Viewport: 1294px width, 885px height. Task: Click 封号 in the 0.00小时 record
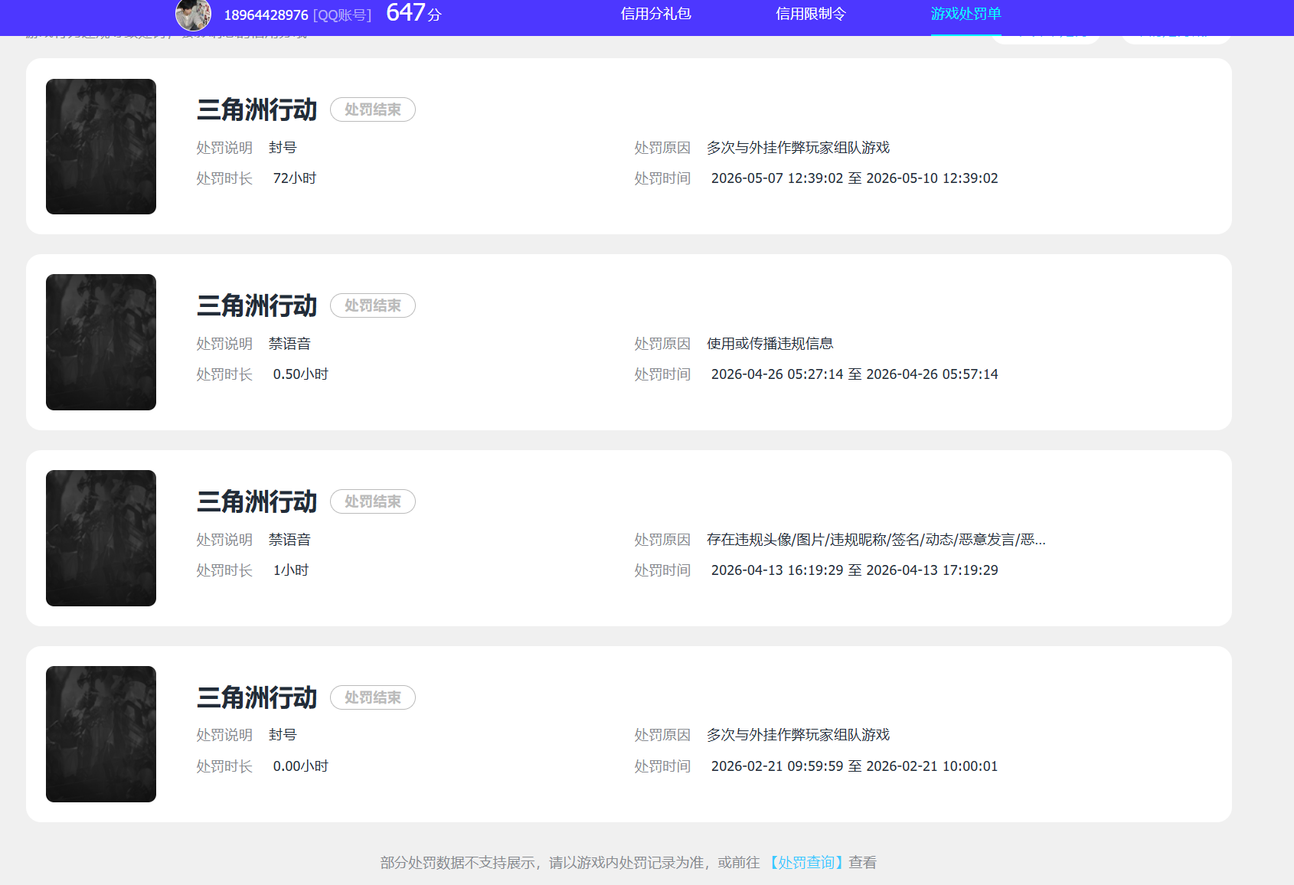coord(283,735)
